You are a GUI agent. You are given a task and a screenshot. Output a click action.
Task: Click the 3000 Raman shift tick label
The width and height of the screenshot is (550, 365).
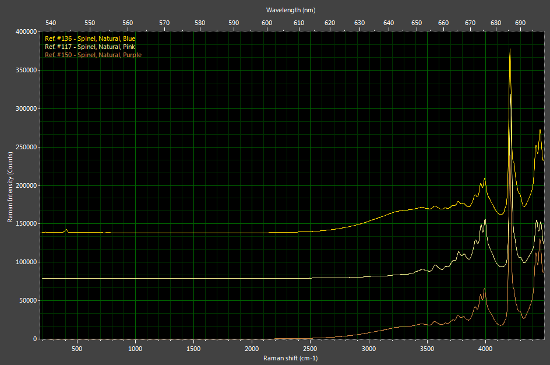point(369,349)
